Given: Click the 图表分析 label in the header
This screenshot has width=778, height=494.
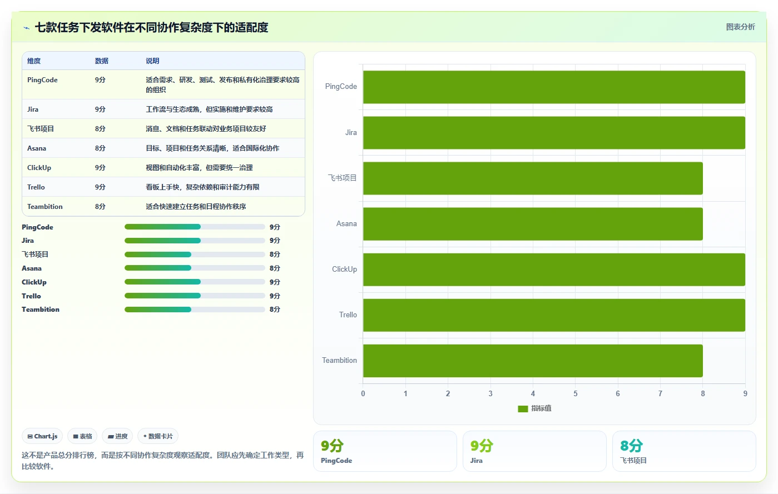Looking at the screenshot, I should 740,27.
